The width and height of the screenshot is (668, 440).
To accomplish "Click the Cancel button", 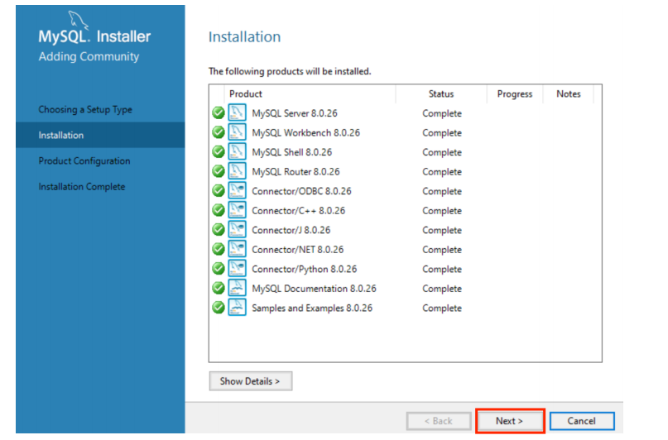I will [x=582, y=421].
